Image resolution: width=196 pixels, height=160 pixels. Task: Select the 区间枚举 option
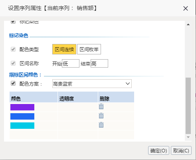tap(89, 49)
